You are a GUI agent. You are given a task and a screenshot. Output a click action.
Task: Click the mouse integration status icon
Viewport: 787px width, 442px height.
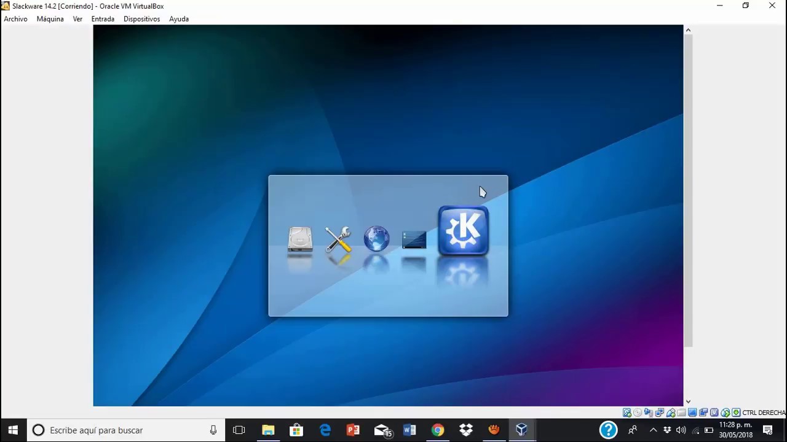[x=725, y=413]
